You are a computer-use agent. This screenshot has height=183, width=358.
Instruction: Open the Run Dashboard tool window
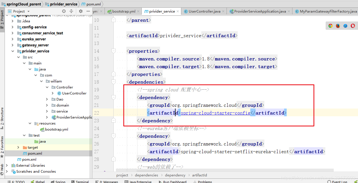(x=172, y=182)
